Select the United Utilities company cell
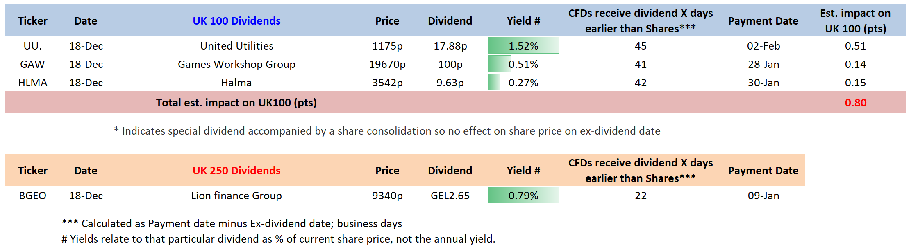The width and height of the screenshot is (911, 252). point(236,46)
